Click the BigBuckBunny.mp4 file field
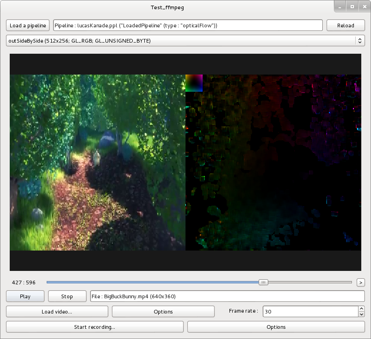 click(227, 296)
